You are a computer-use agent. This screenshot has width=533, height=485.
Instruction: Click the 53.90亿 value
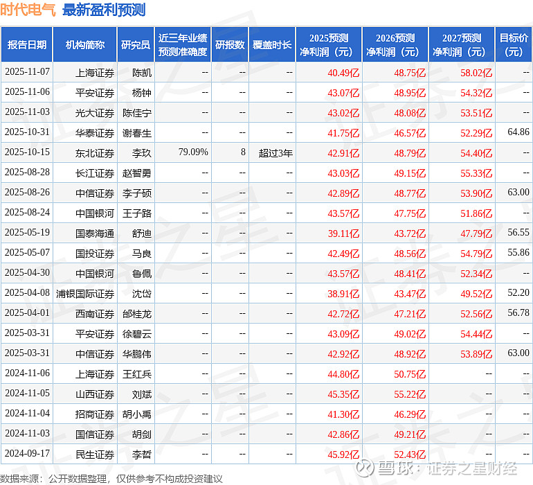[x=476, y=193]
